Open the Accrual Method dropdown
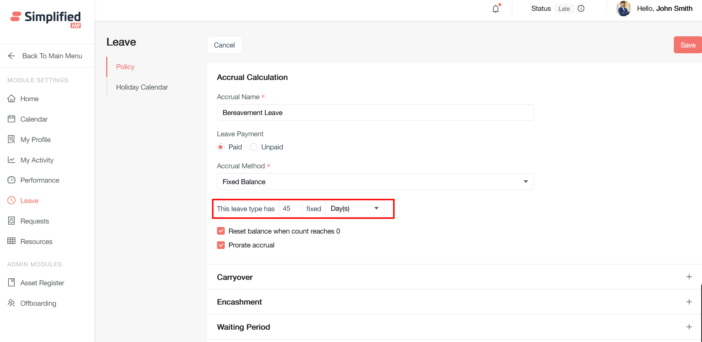 (x=375, y=182)
